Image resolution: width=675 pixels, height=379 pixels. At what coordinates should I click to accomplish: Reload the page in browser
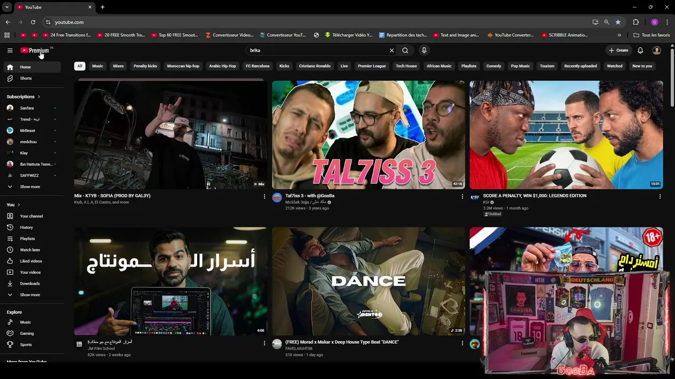[33, 22]
